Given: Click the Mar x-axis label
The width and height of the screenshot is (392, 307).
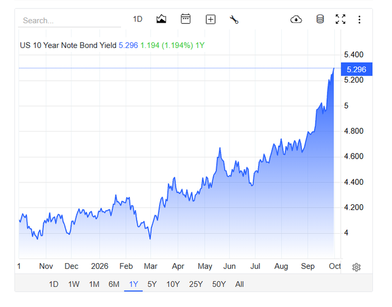Looking at the screenshot, I should [x=150, y=266].
